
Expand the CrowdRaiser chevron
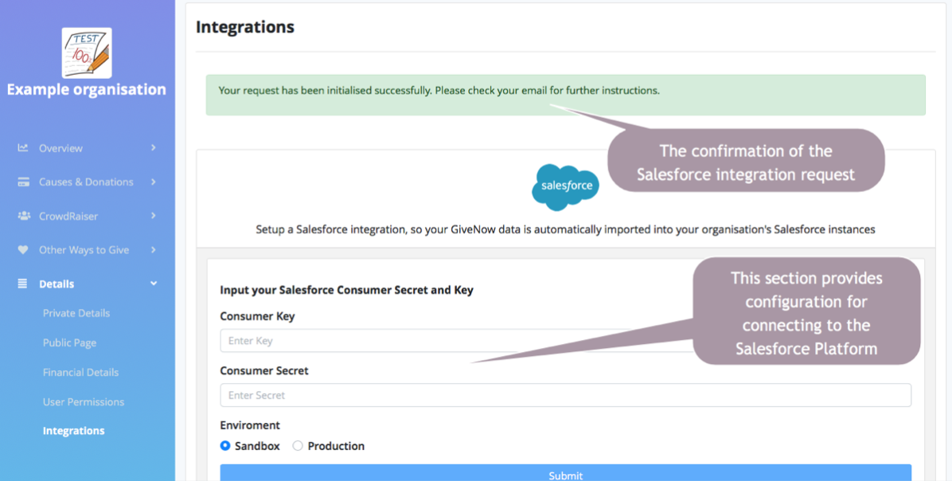click(153, 216)
